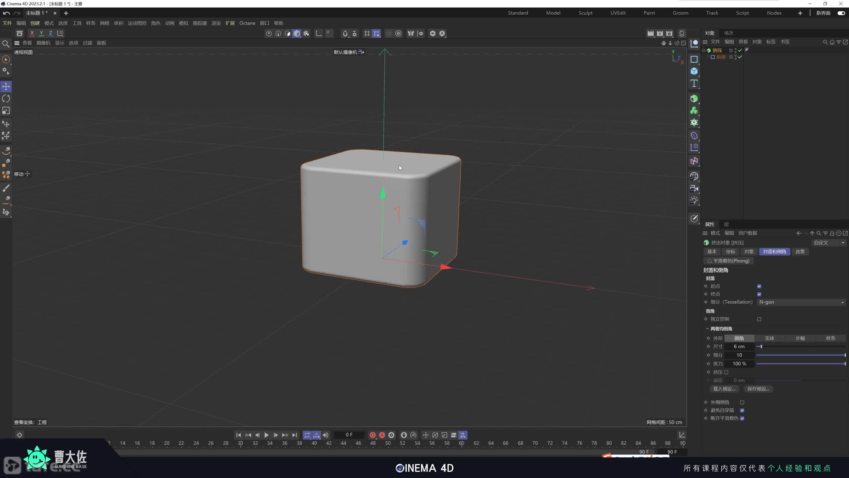Image resolution: width=849 pixels, height=478 pixels.
Task: Select the Rotate tool in left toolbar
Action: click(x=6, y=99)
